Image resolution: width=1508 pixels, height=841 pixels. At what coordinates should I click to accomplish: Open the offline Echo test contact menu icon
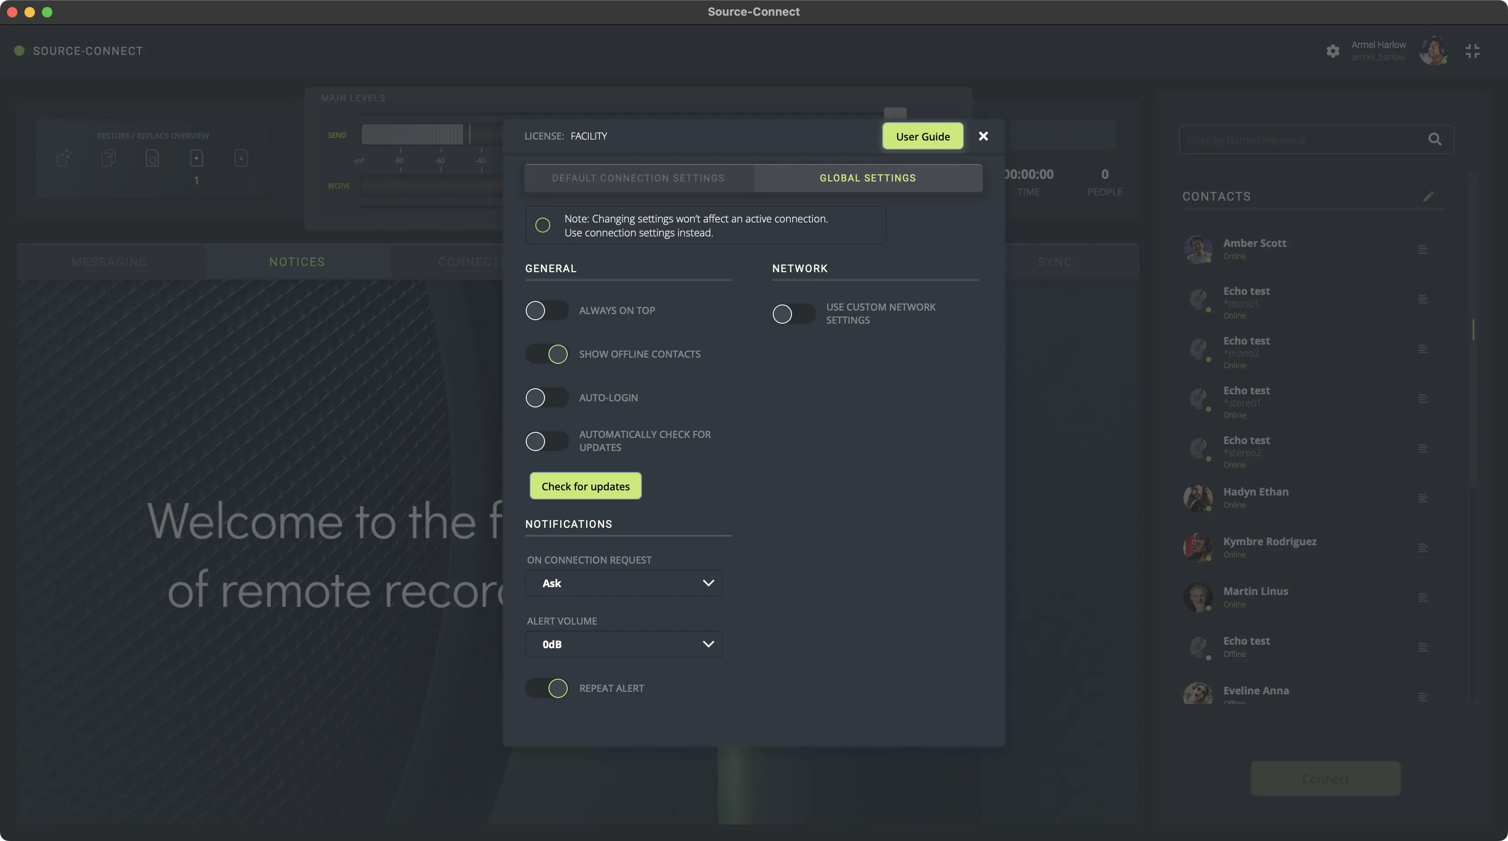pyautogui.click(x=1423, y=648)
